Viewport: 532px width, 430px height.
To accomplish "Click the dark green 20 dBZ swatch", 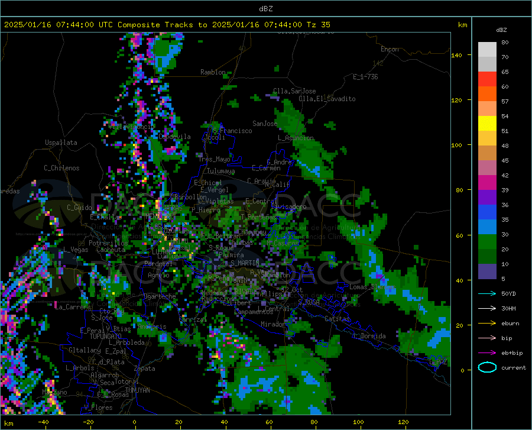I will [x=487, y=257].
